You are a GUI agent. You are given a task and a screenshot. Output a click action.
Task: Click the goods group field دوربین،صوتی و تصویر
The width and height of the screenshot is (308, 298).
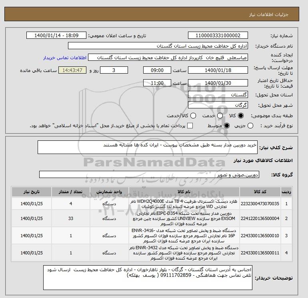point(149,174)
